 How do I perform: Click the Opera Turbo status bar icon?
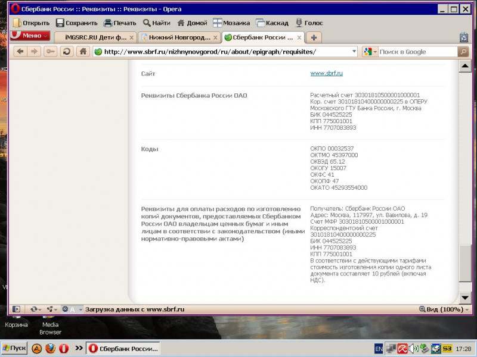click(x=65, y=309)
